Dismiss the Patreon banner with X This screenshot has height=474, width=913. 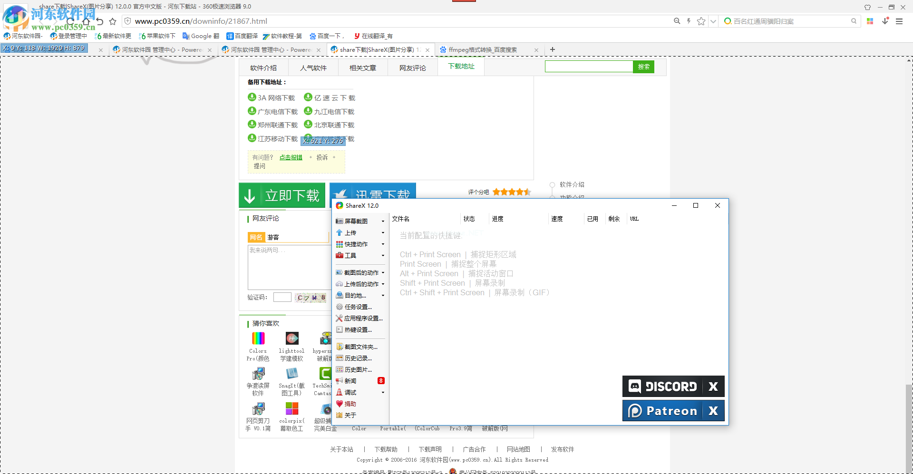713,411
